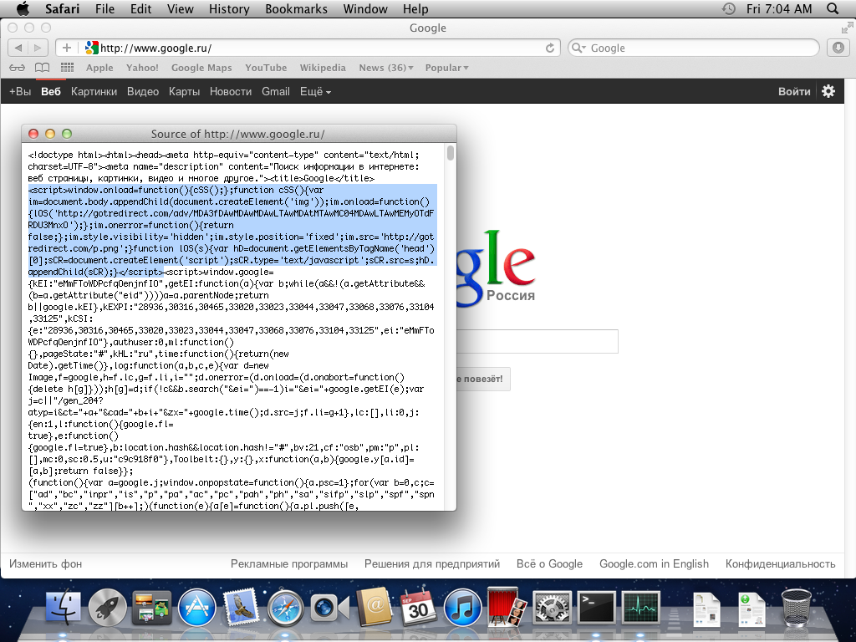
Task: Open the YouTube bookmark
Action: tap(266, 68)
